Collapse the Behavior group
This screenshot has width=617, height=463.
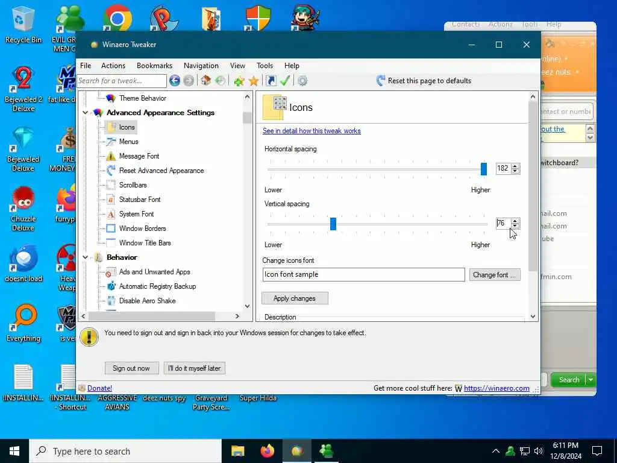[x=86, y=257]
